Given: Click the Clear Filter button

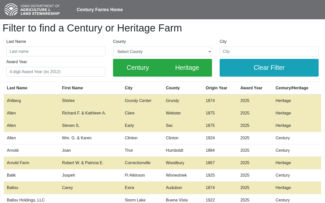Looking at the screenshot, I should pos(269,68).
